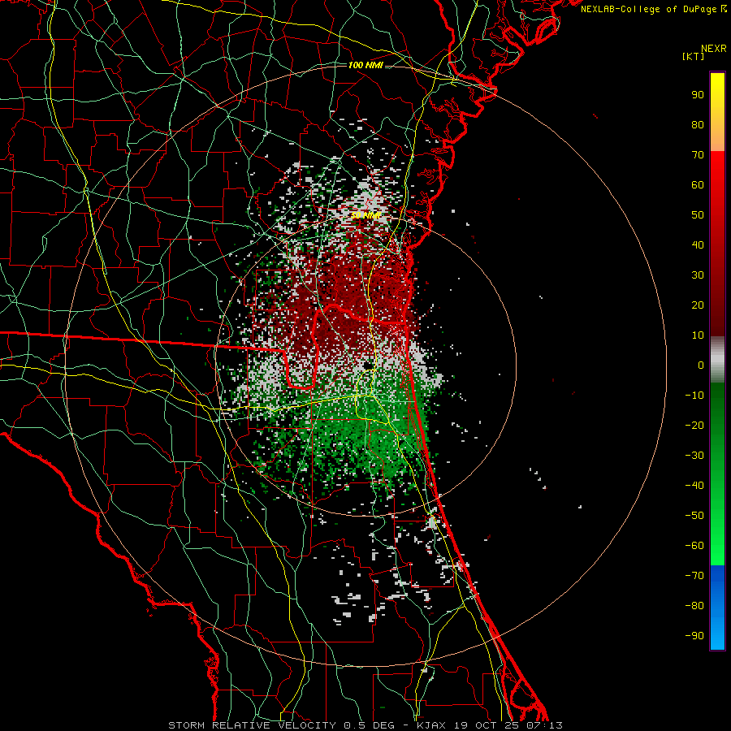The image size is (731, 731).
Task: Click the STORM RELATIVE VELOCITY footer text
Action: (253, 725)
